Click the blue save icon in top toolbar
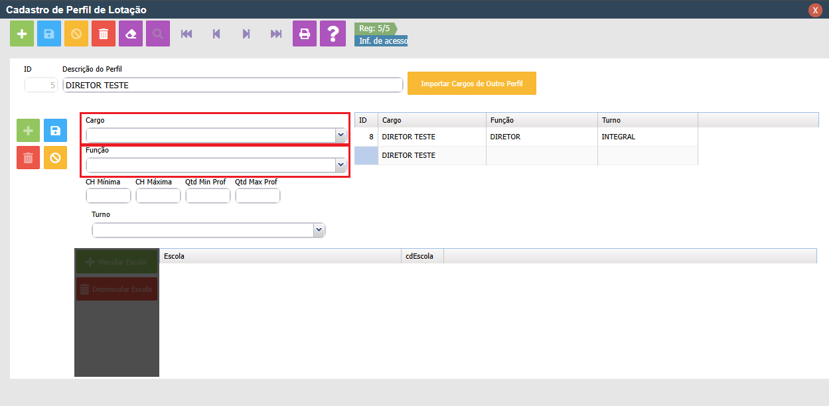This screenshot has height=406, width=829. pos(49,34)
